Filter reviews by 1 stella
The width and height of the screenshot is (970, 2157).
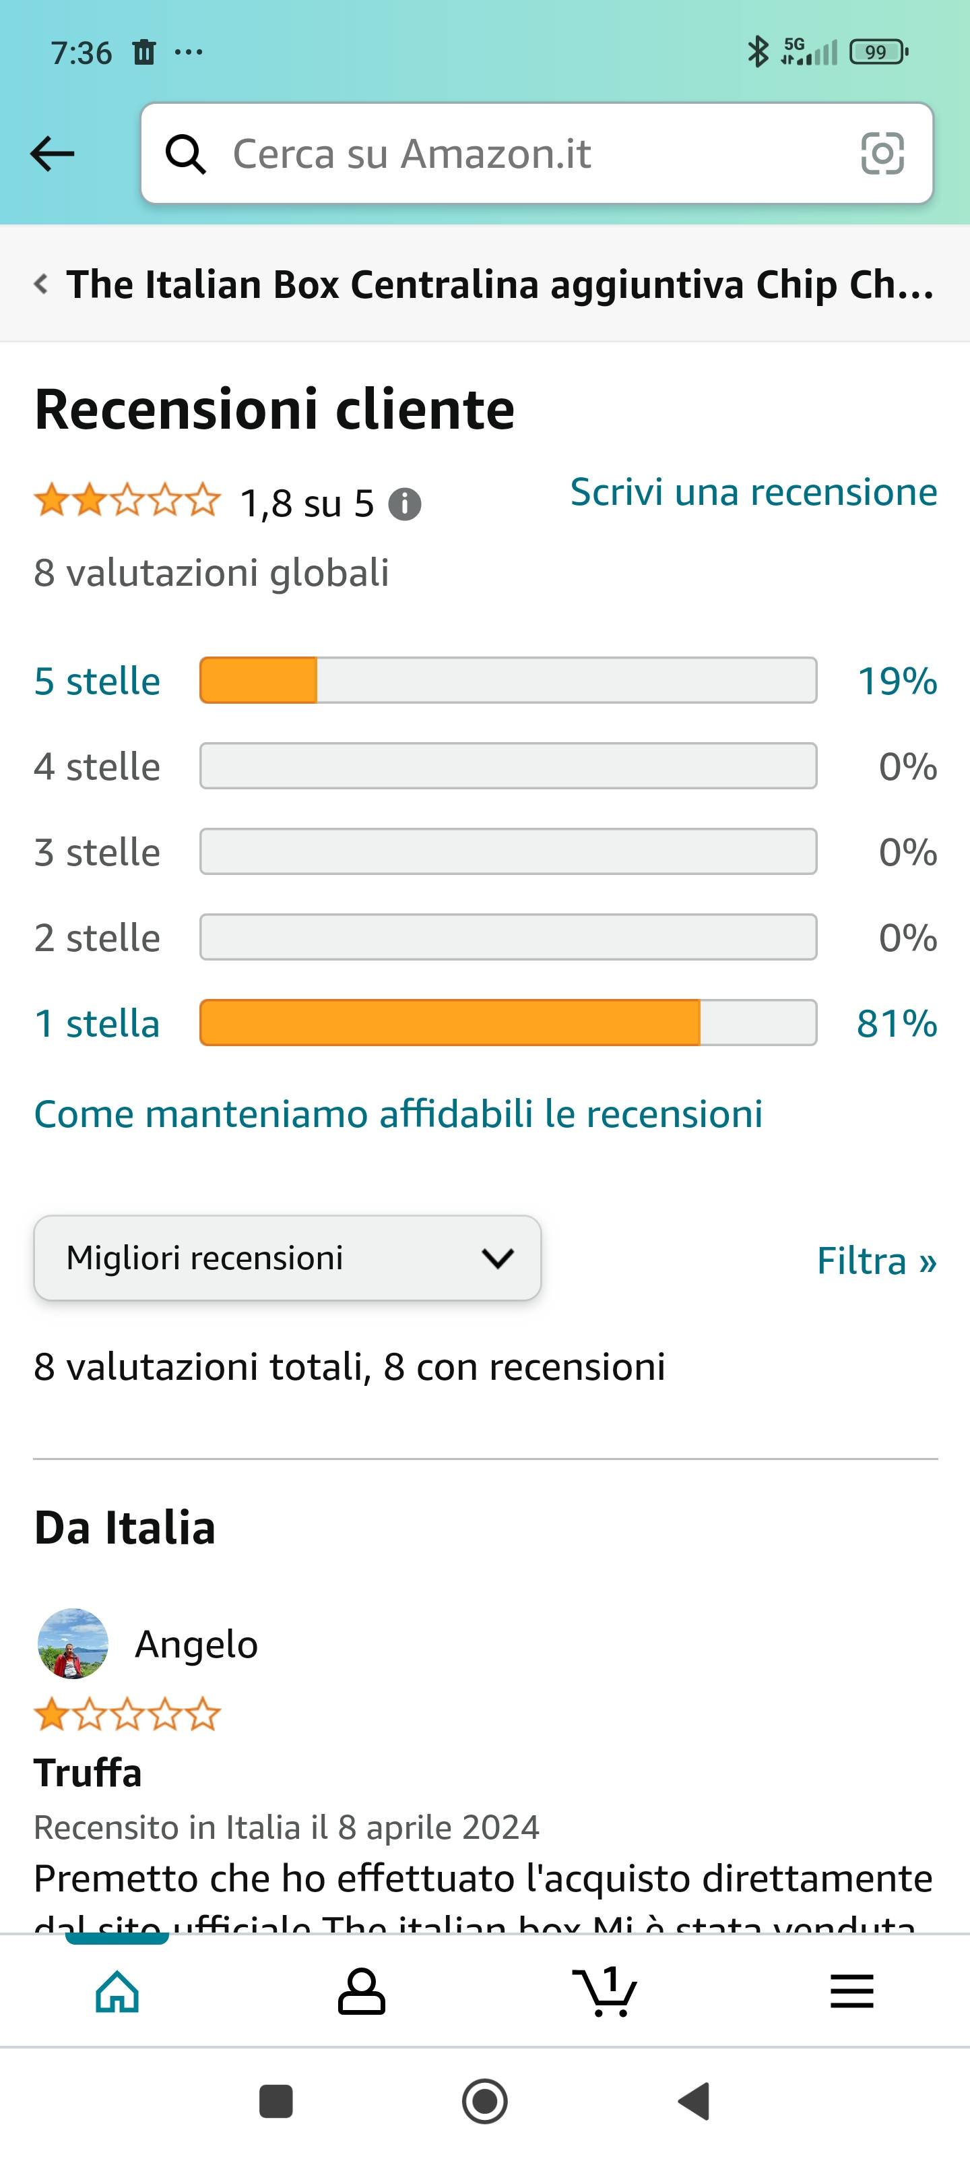point(97,1023)
